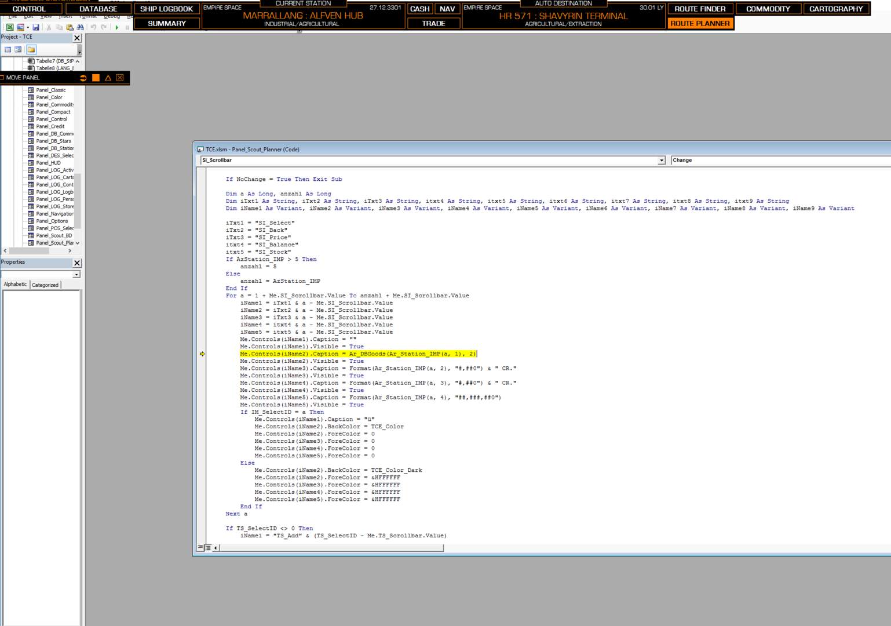Open the Change procedure dropdown
This screenshot has width=891, height=626.
780,161
